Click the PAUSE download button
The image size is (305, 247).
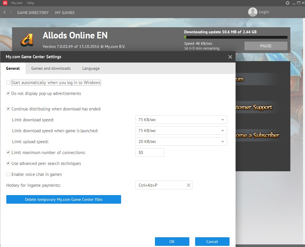pyautogui.click(x=266, y=46)
